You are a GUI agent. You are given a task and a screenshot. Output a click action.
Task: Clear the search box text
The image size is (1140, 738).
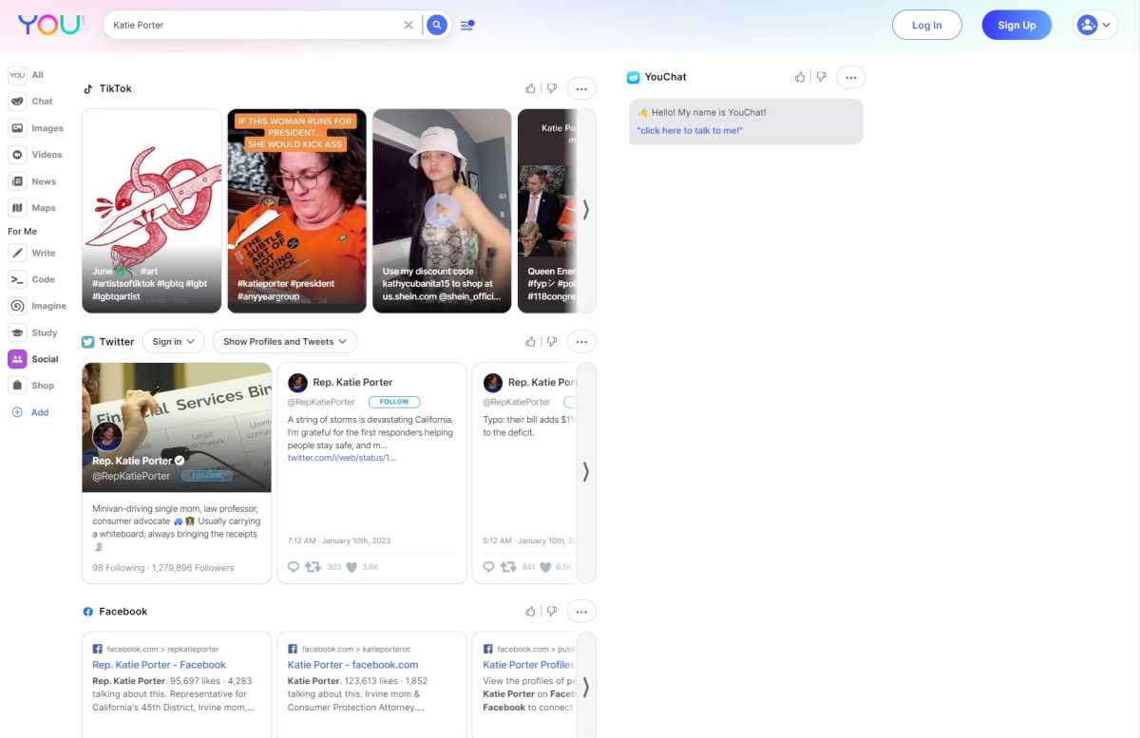coord(408,25)
